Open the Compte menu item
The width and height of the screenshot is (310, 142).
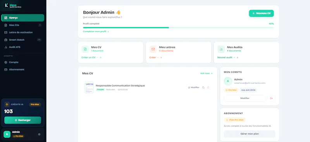pyautogui.click(x=23, y=62)
